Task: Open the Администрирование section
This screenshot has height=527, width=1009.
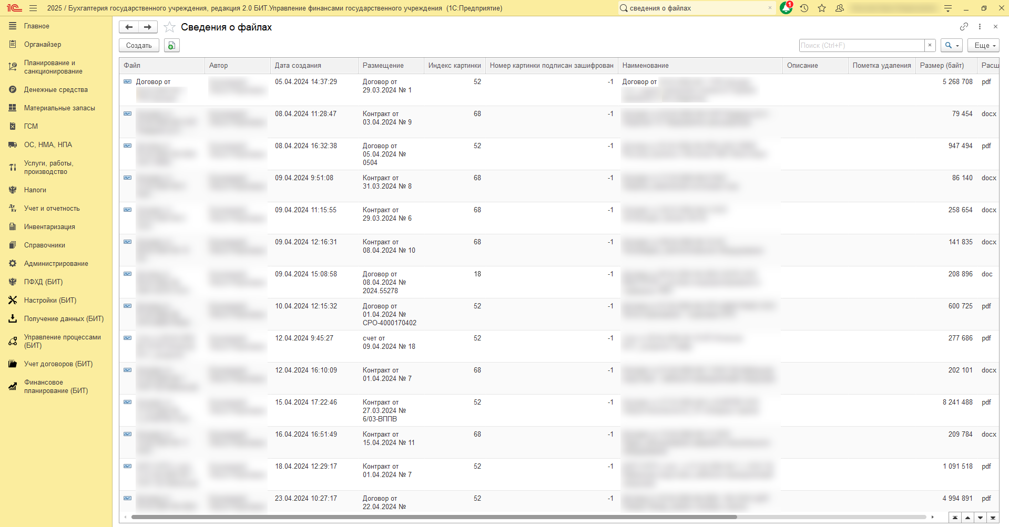Action: (x=56, y=264)
